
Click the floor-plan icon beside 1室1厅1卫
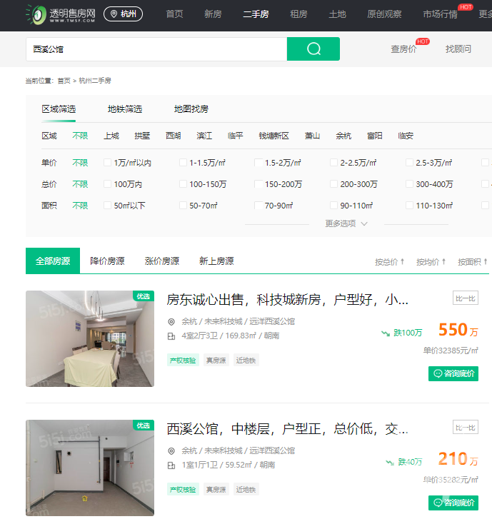(x=171, y=465)
